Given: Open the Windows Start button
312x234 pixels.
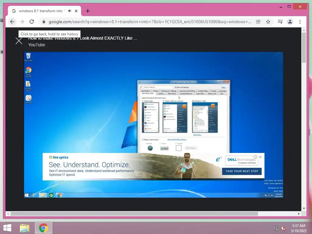Looking at the screenshot, I should (x=7, y=228).
